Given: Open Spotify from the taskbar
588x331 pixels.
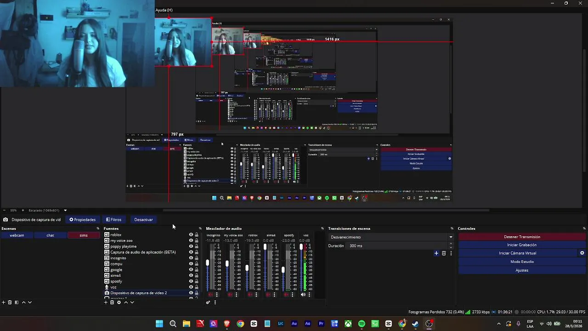Looking at the screenshot, I should coord(362,324).
